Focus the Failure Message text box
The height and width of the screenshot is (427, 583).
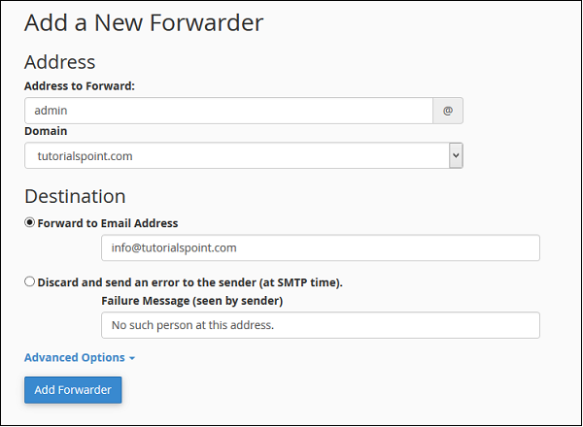click(320, 325)
